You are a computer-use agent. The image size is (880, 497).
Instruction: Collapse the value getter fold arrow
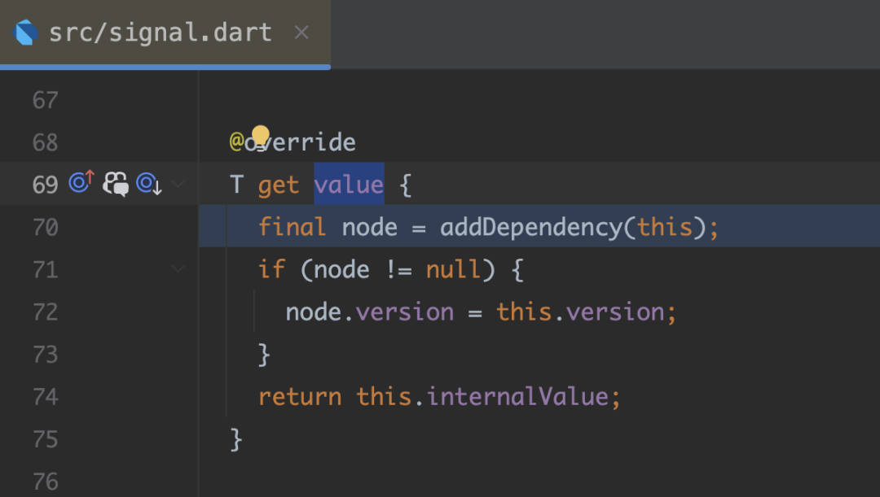click(178, 185)
